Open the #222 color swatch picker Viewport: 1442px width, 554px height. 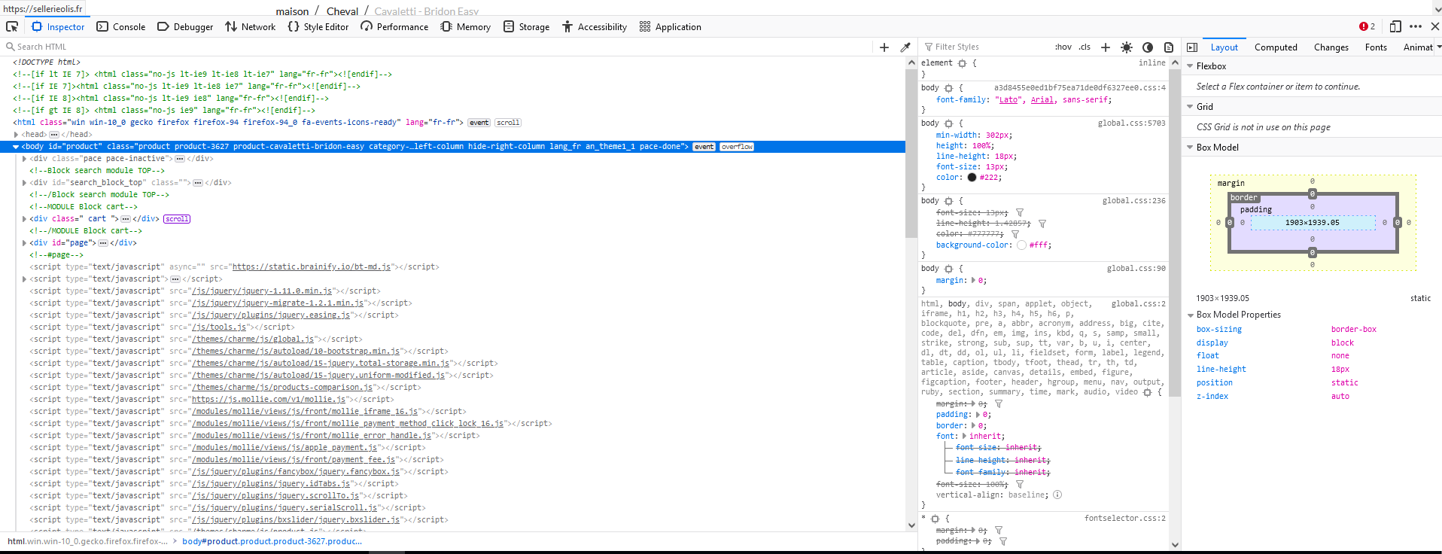(972, 178)
